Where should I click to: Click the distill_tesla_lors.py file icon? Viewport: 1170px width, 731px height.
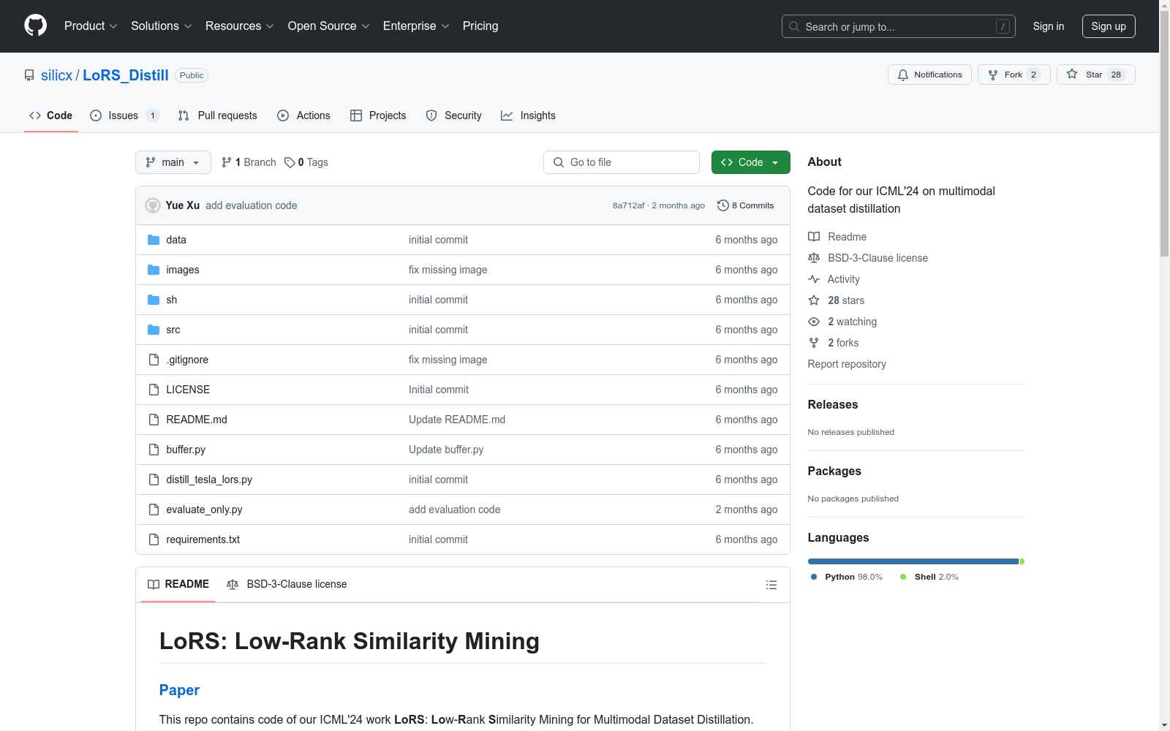pos(154,480)
